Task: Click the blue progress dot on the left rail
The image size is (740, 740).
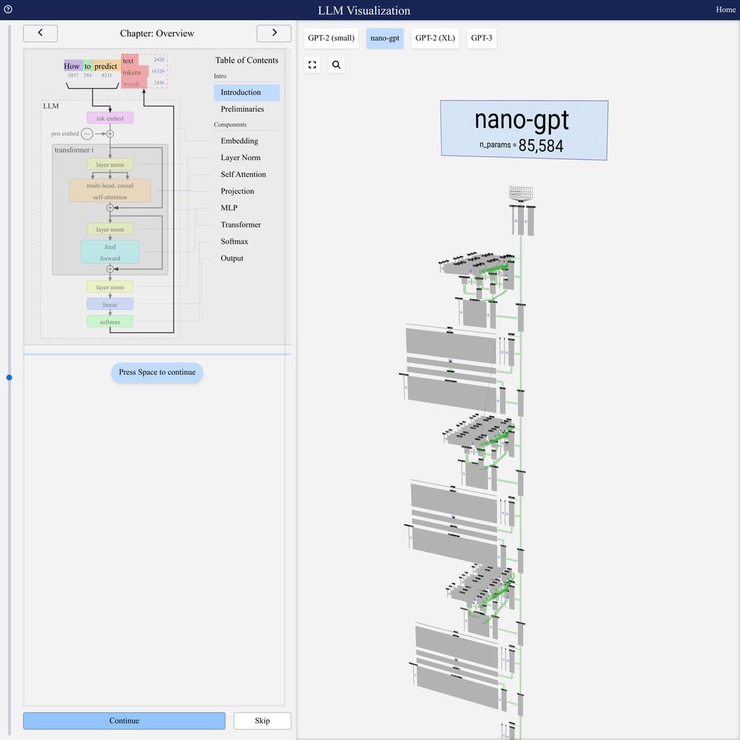Action: point(9,377)
